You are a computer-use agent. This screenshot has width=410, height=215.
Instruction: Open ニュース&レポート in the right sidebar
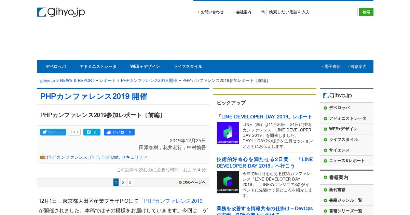pyautogui.click(x=347, y=161)
